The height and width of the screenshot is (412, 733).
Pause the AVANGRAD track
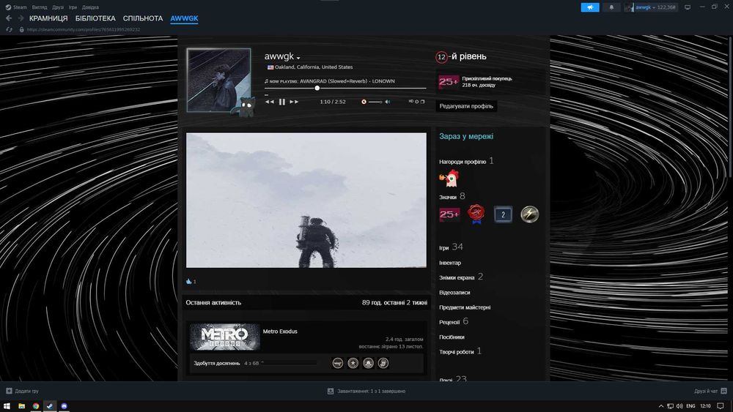click(x=282, y=102)
